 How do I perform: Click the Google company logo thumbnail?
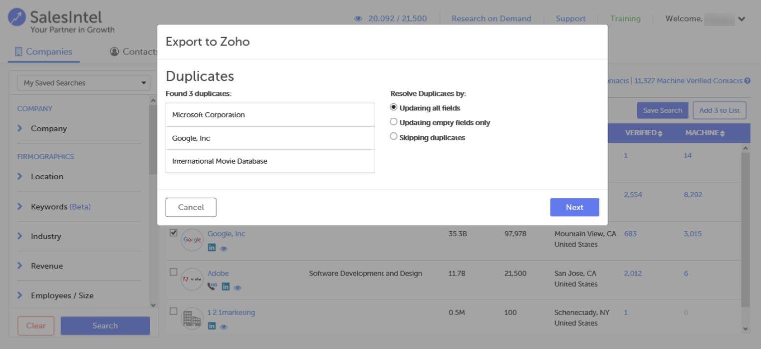(192, 240)
